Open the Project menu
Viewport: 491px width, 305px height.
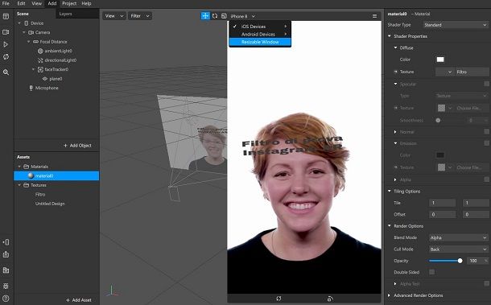[x=69, y=3]
